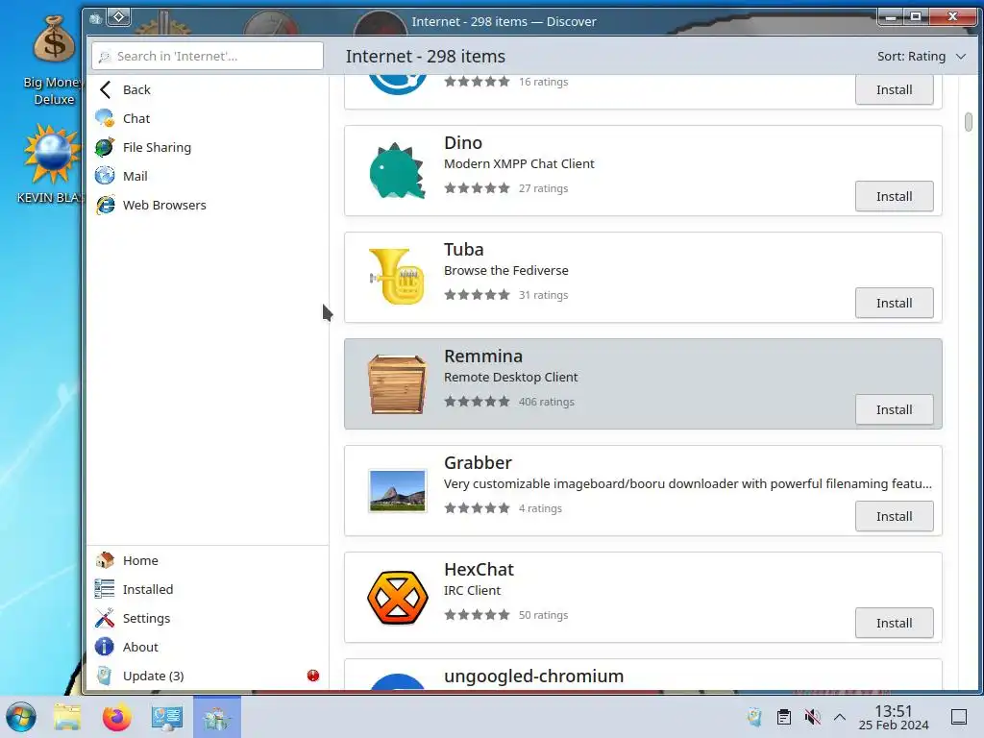This screenshot has height=738, width=984.
Task: Unmute the audio tray icon
Action: pos(812,717)
